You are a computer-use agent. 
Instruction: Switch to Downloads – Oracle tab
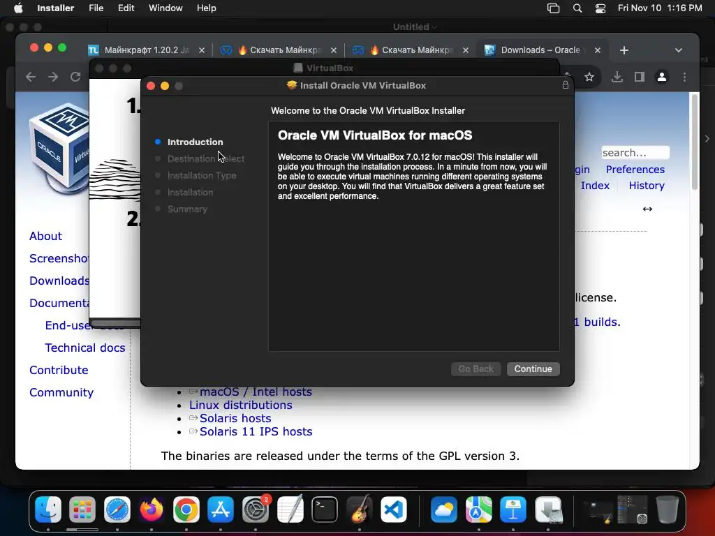(x=540, y=50)
